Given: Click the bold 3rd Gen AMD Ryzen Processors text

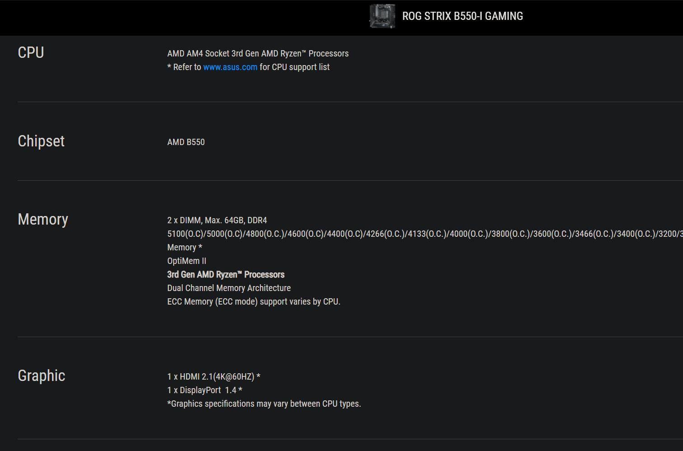Looking at the screenshot, I should point(226,274).
